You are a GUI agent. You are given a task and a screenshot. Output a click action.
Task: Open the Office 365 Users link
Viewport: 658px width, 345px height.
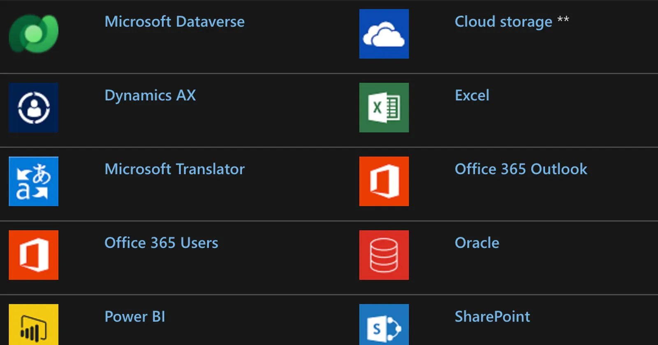click(x=161, y=243)
